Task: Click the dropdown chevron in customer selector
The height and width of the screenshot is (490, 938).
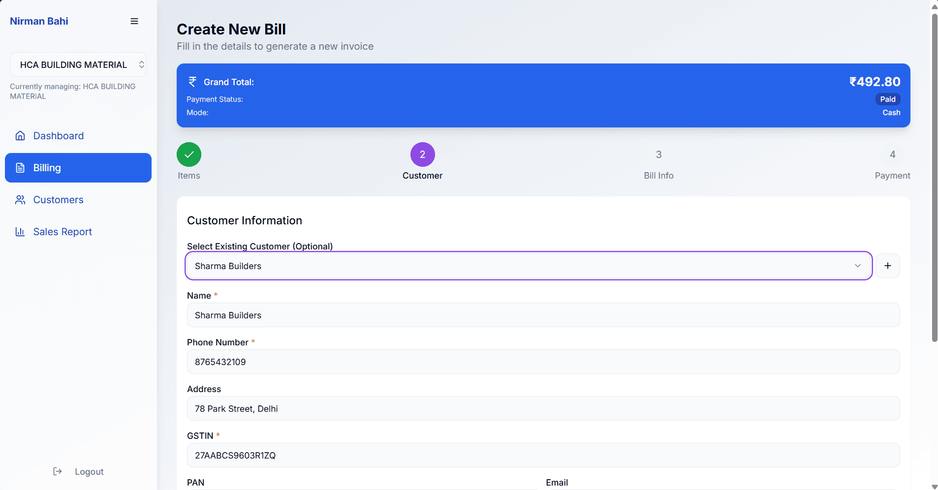Action: click(858, 266)
